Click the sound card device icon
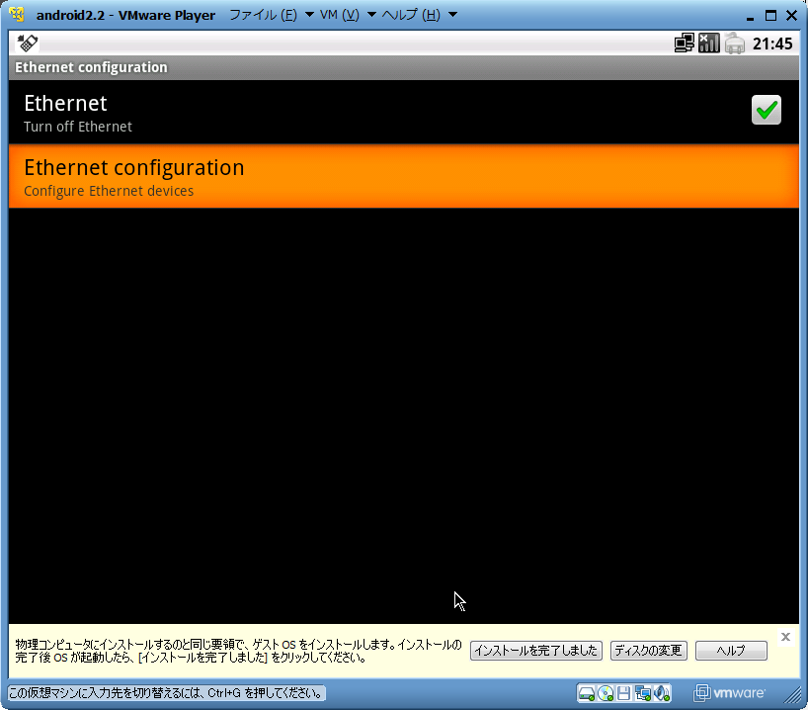The height and width of the screenshot is (710, 808). point(662,693)
